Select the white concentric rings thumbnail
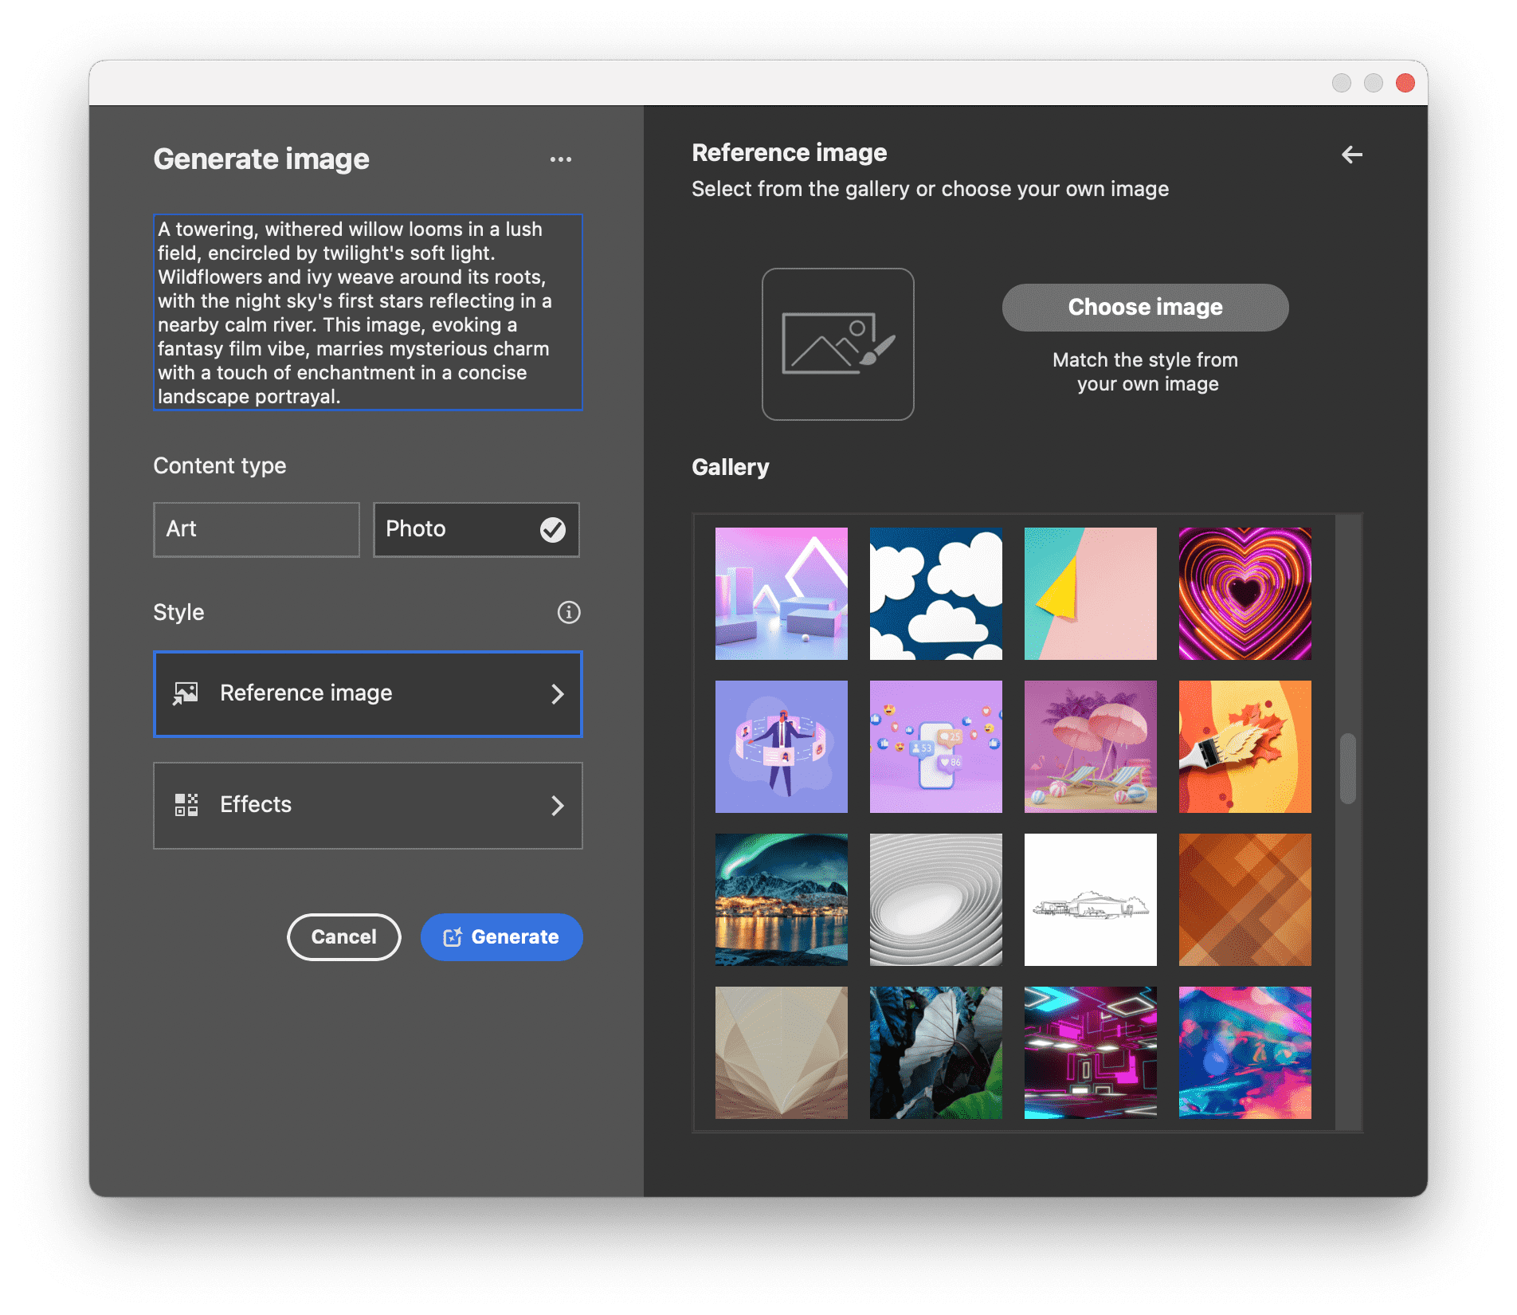Image resolution: width=1517 pixels, height=1315 pixels. coord(936,900)
